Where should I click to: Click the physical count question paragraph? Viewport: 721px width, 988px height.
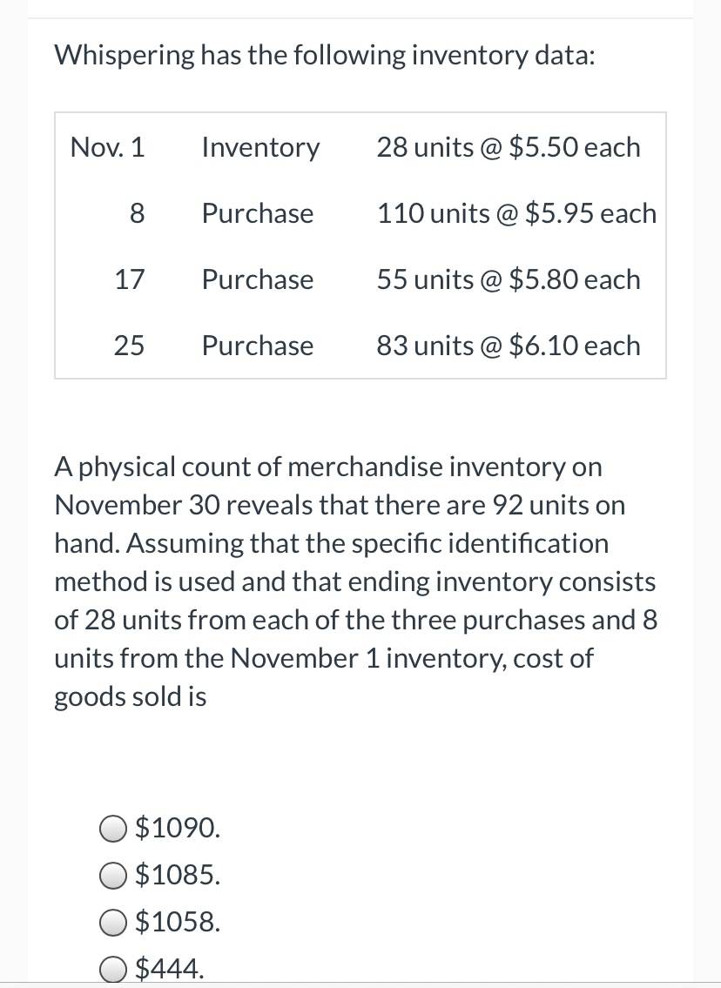tap(356, 581)
